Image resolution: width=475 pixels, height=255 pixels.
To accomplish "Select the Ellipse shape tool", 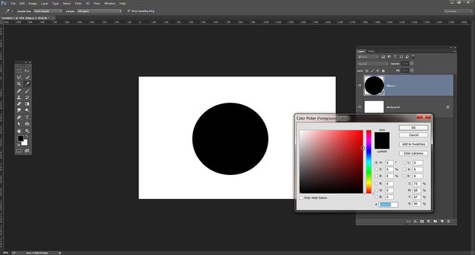I will pyautogui.click(x=27, y=124).
